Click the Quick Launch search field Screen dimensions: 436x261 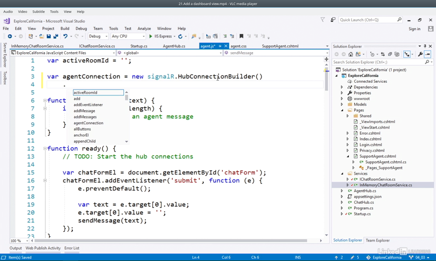(371, 20)
